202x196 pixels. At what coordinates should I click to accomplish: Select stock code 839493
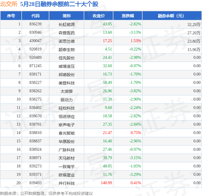(x=35, y=183)
